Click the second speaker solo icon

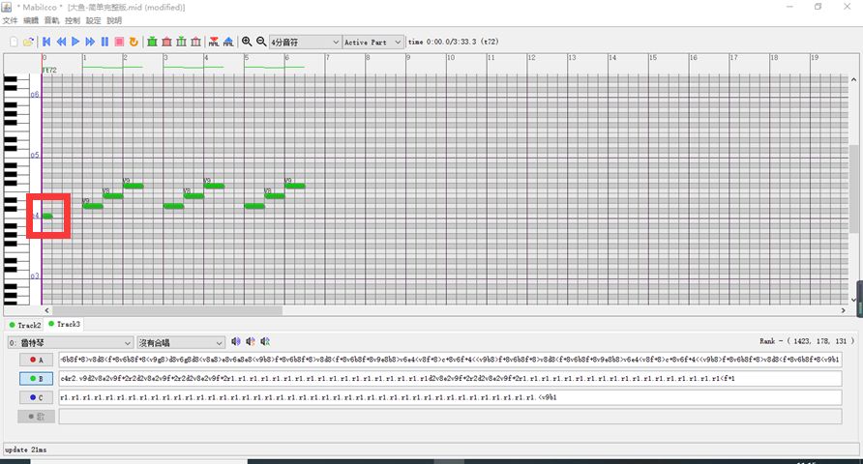coord(251,341)
